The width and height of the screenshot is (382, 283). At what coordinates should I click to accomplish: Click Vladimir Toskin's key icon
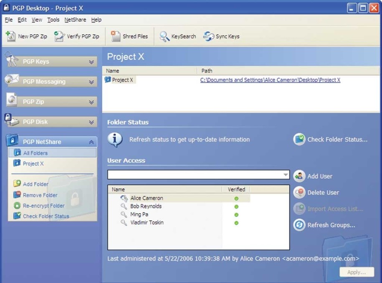pos(124,222)
